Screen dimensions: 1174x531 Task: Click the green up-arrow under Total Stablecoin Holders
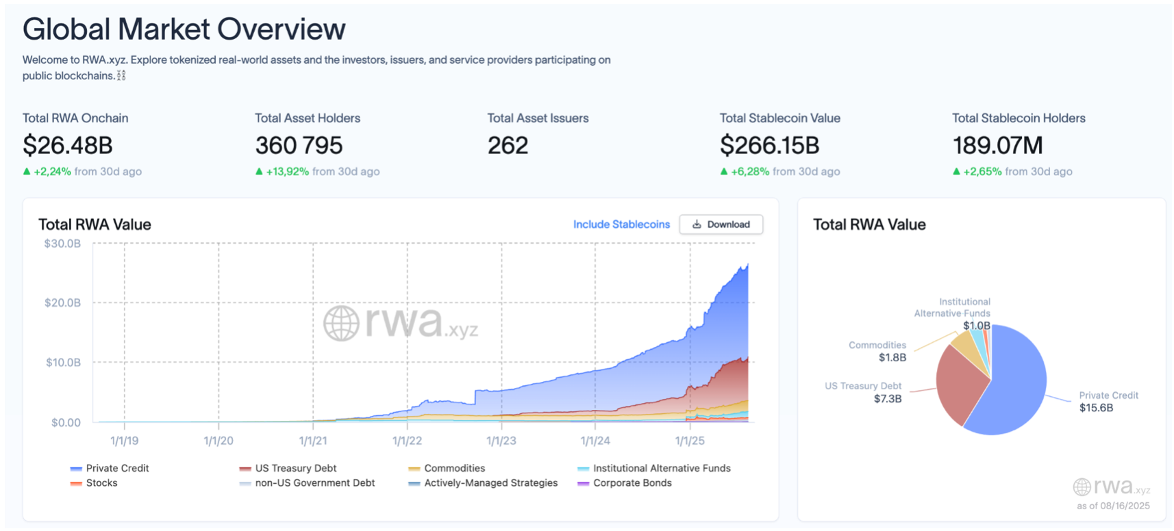pos(956,172)
